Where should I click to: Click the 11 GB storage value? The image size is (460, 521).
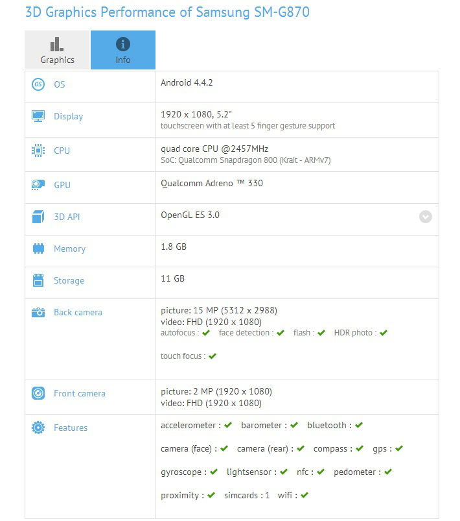[x=172, y=278]
